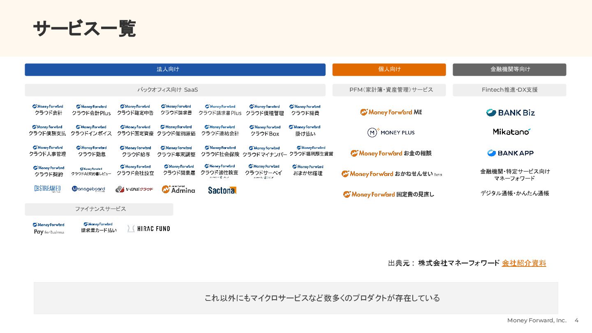592x333 pixels.
Task: Click the クラウド会計 service logo
Action: click(48, 110)
